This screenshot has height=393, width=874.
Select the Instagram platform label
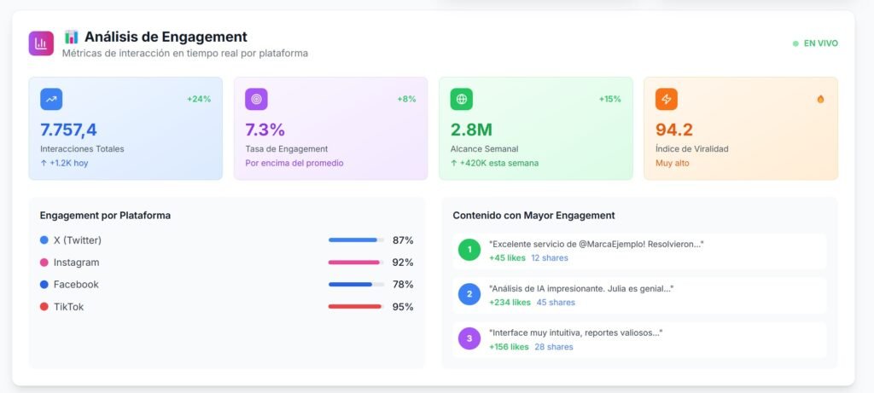[76, 263]
